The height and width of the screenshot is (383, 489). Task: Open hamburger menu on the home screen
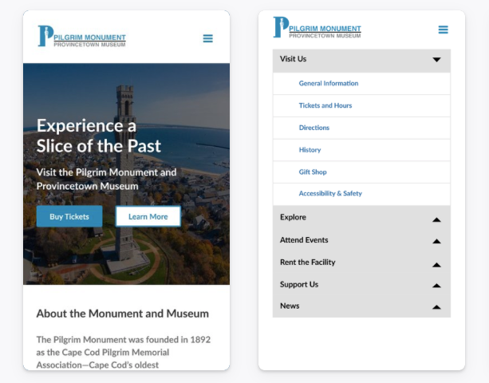(x=207, y=38)
